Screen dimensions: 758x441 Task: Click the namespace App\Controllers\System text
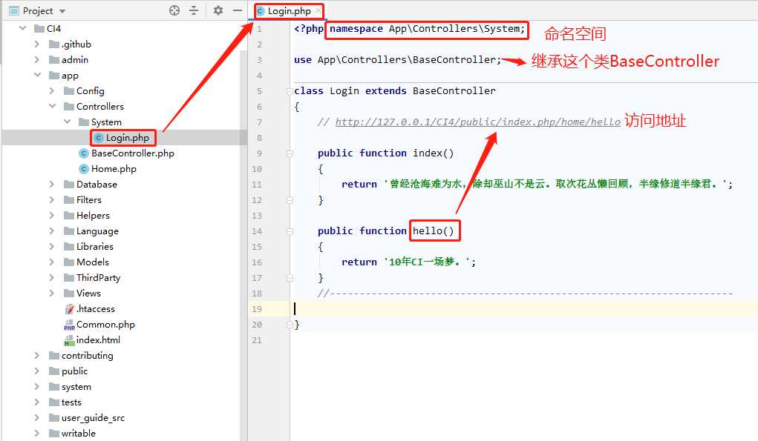click(427, 28)
